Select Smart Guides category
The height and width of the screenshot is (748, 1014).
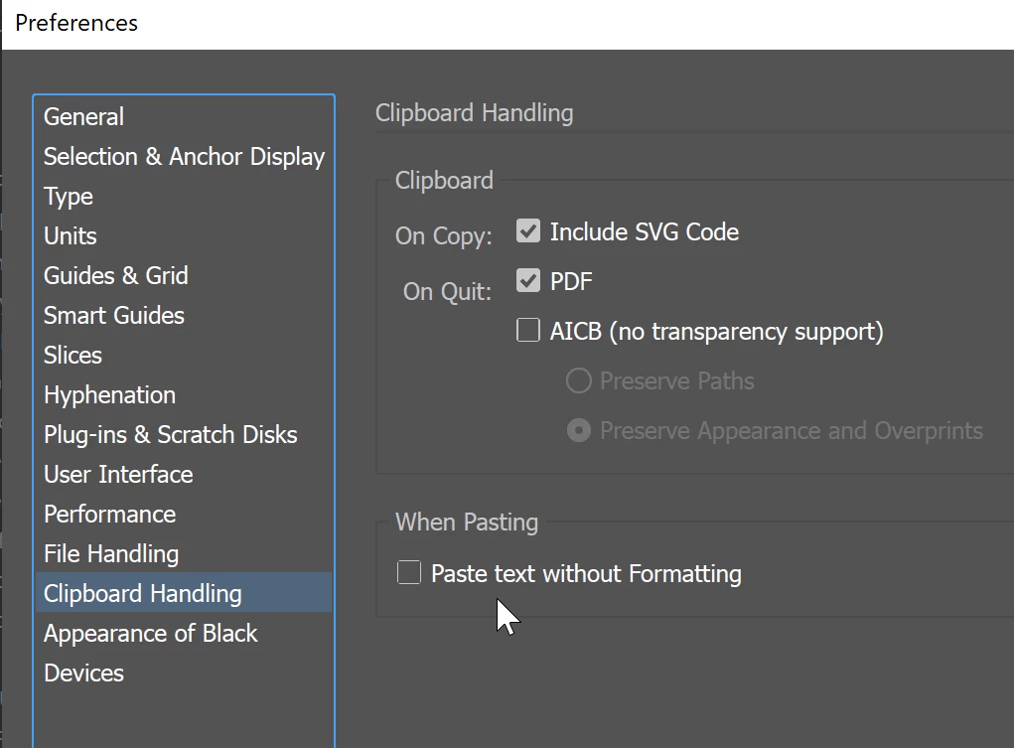point(114,316)
